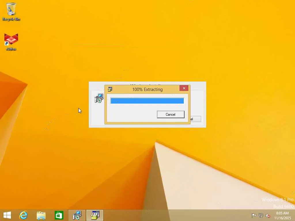Close the 100% Extracting dialog

point(184,88)
